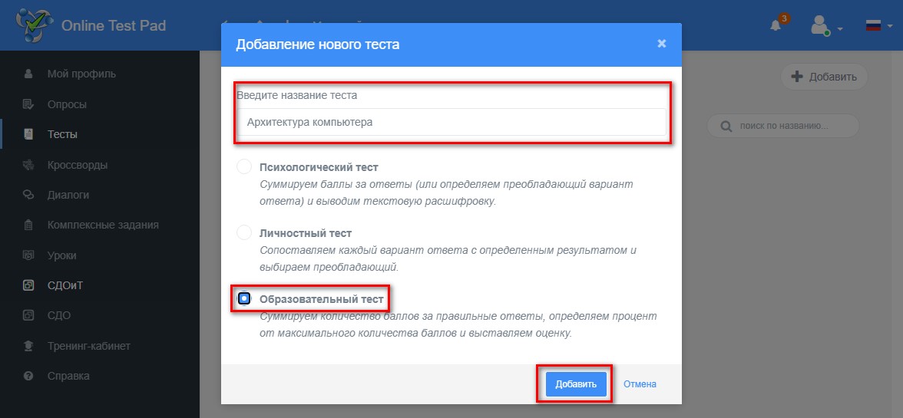Select the Личностный тест radio button

coord(244,233)
